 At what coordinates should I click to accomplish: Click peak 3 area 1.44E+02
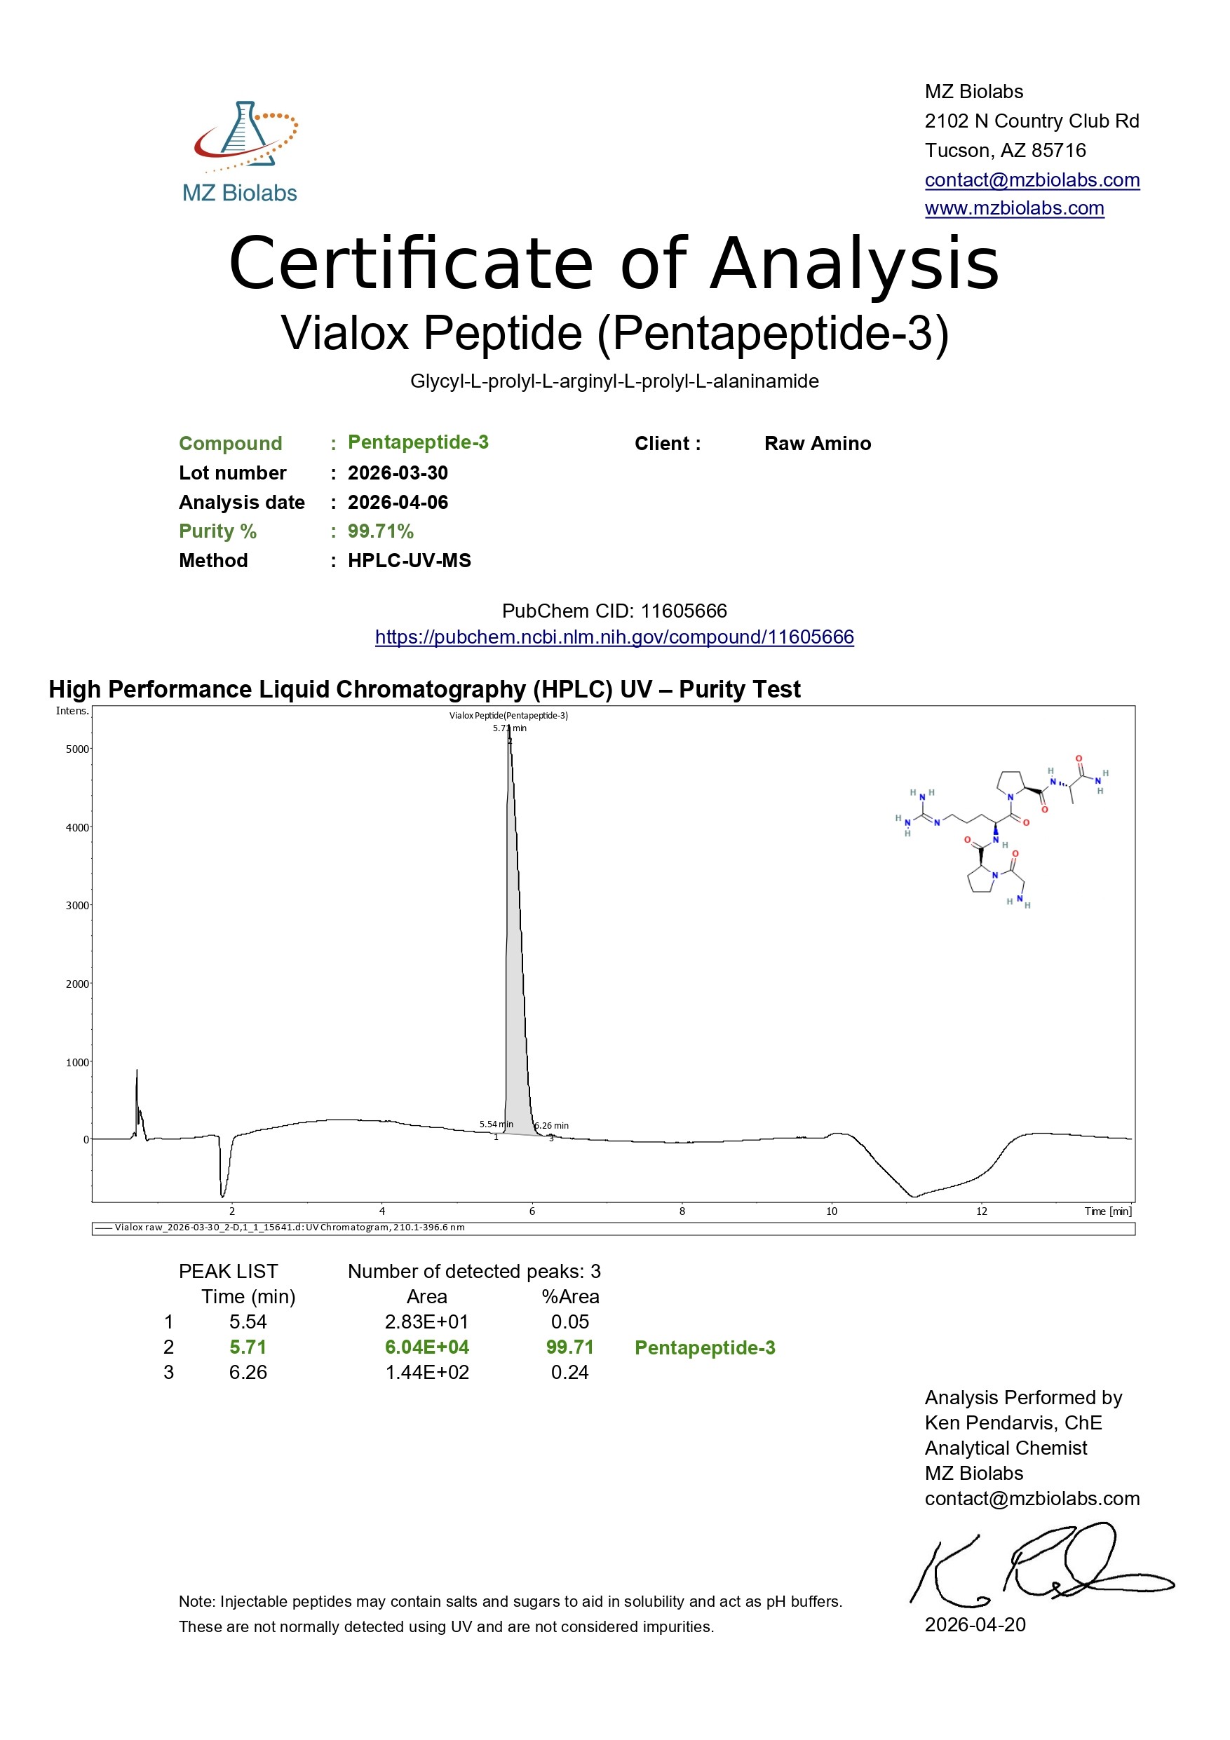426,1373
